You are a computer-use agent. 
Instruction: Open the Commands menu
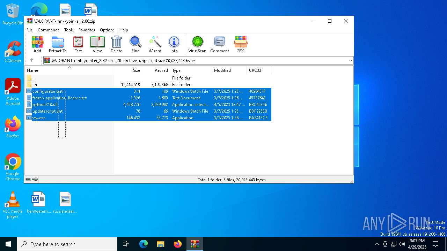pyautogui.click(x=49, y=30)
